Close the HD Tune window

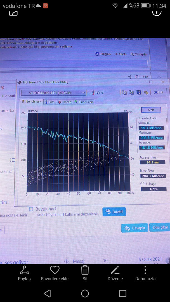tap(163, 82)
